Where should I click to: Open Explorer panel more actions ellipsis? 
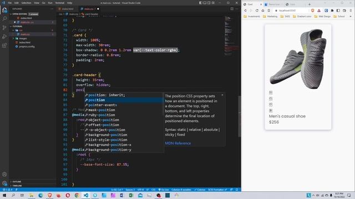52,9
